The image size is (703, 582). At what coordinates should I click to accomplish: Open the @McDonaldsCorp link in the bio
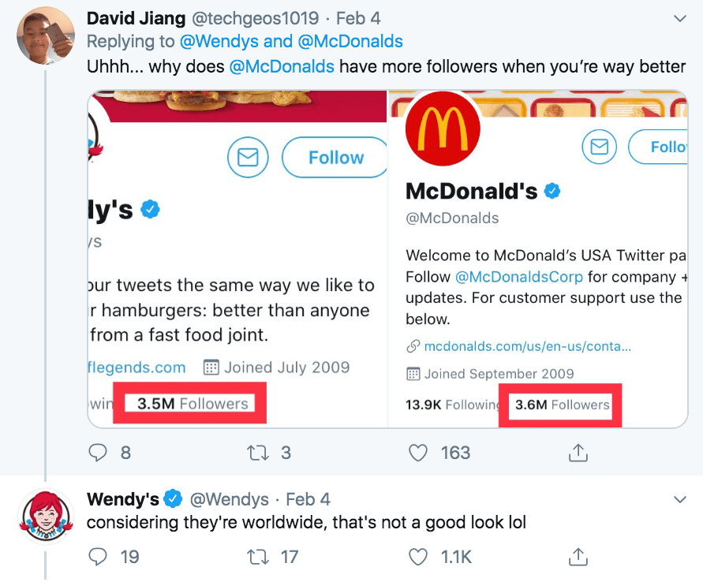518,277
